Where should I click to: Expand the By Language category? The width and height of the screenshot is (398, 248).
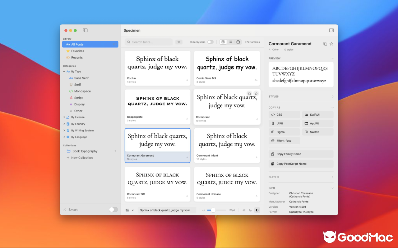point(64,137)
